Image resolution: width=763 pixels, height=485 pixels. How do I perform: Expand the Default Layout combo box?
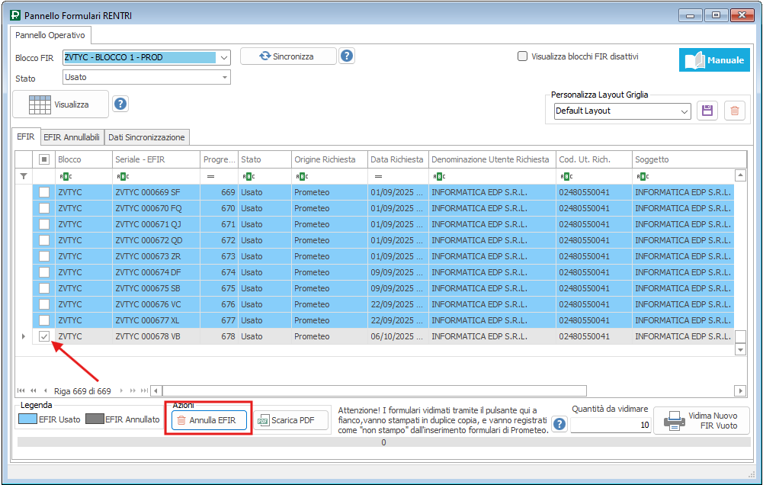684,111
